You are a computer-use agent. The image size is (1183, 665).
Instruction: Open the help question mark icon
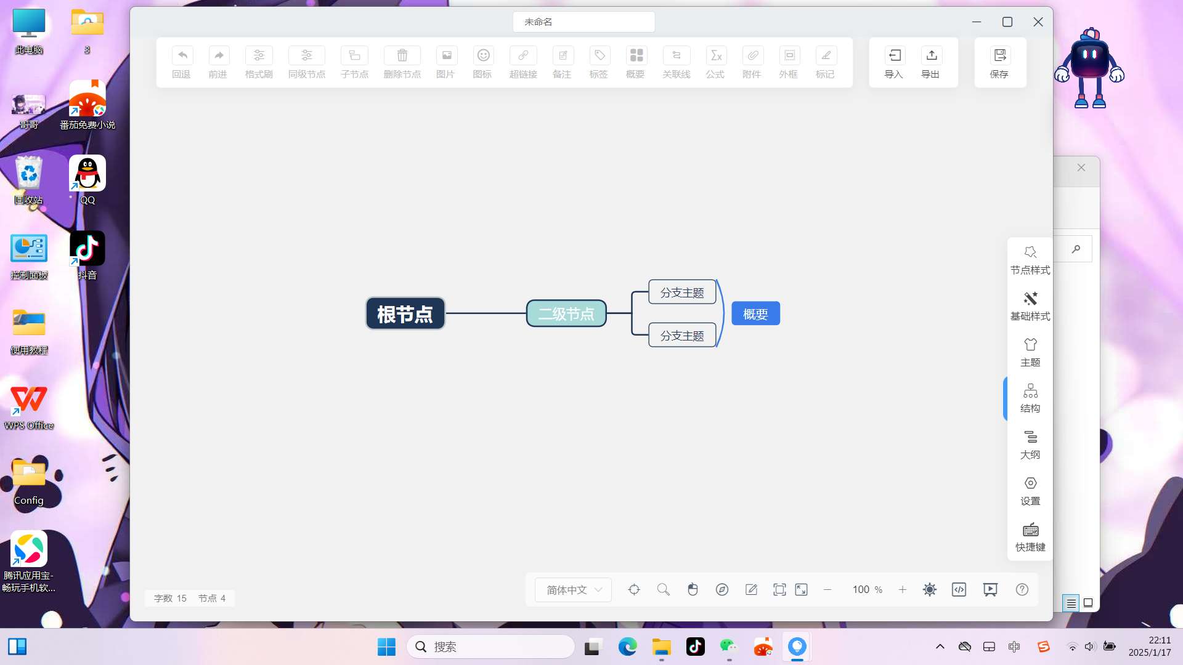point(1022,590)
